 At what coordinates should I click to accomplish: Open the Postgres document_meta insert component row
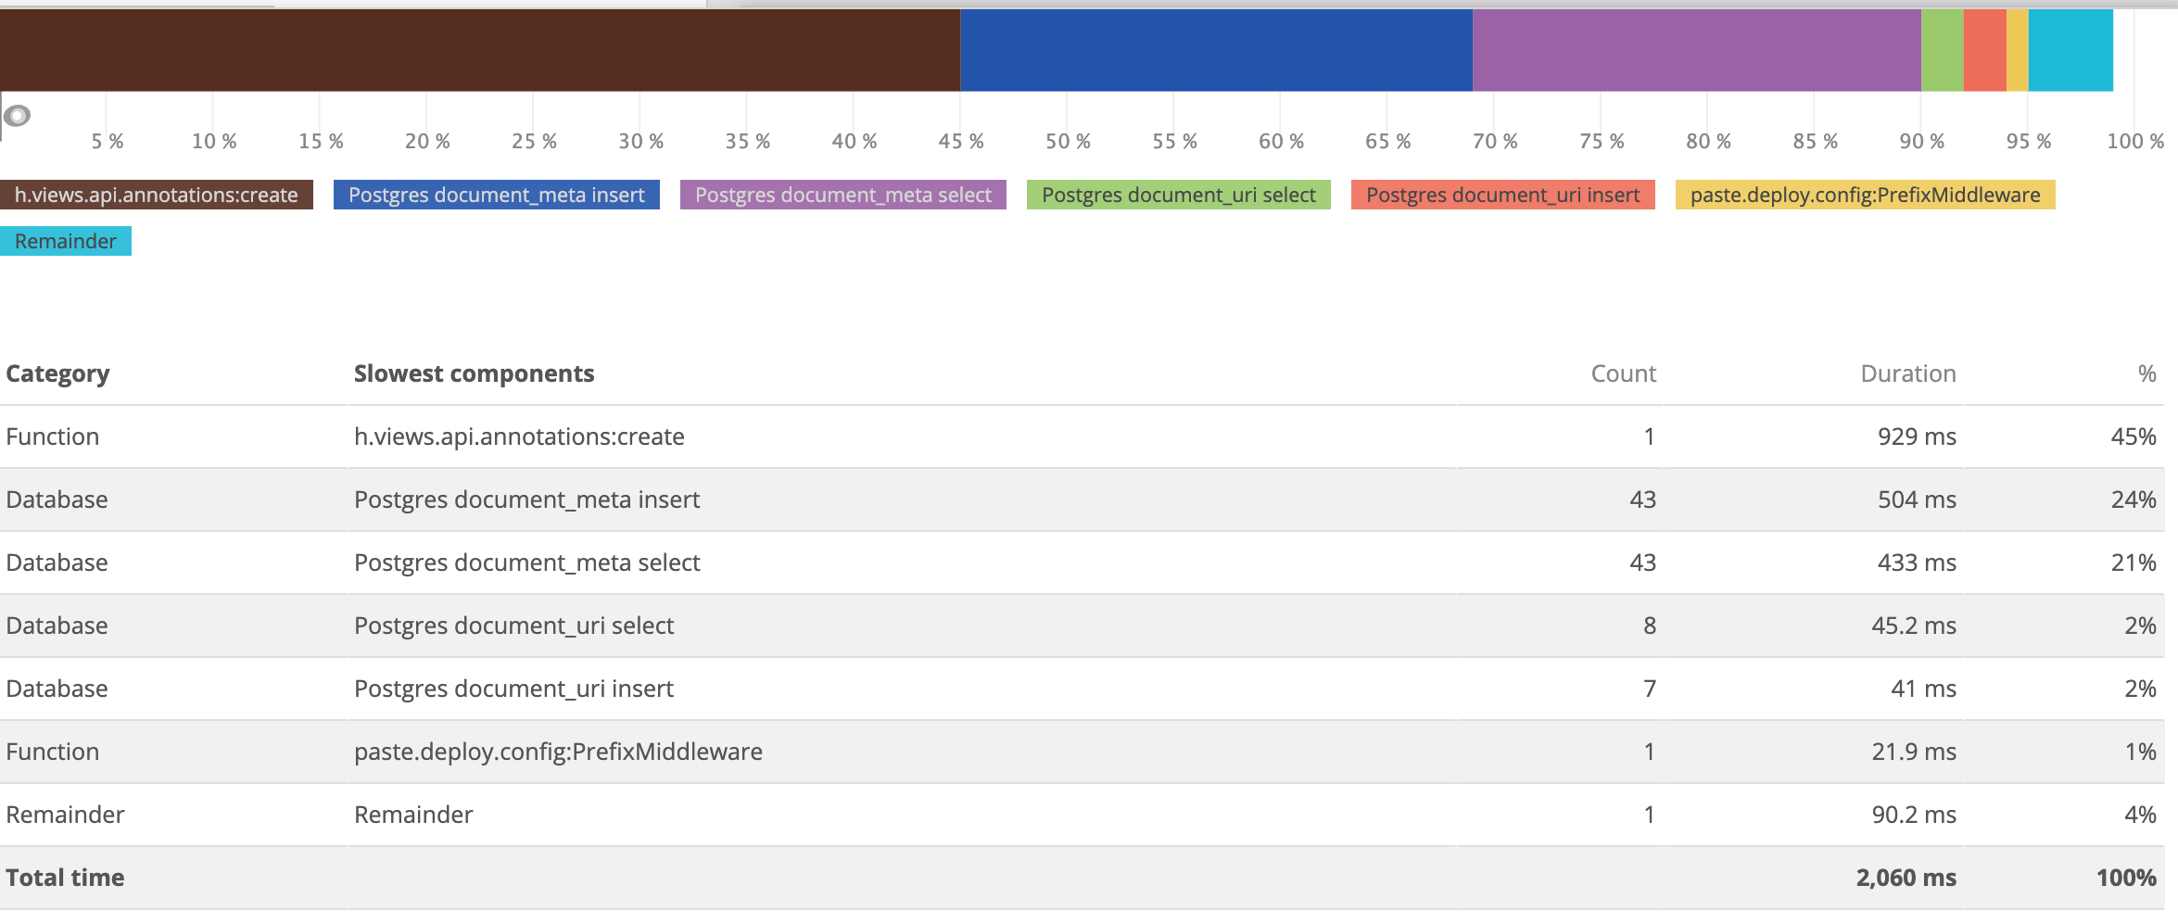(x=526, y=499)
